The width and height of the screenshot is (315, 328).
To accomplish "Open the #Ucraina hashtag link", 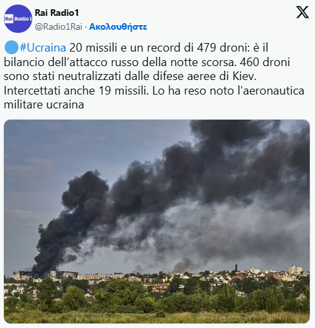I will click(43, 48).
